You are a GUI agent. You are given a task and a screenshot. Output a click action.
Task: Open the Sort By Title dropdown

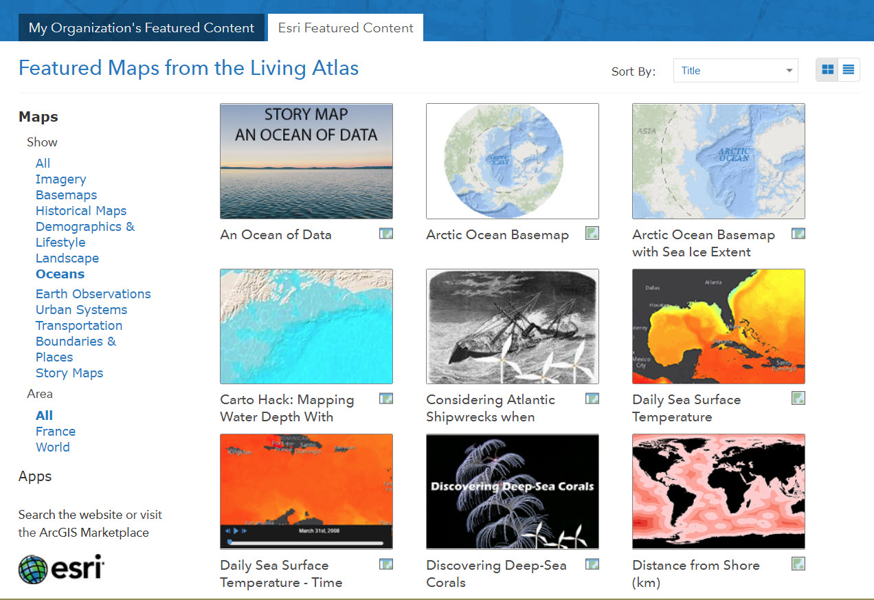coord(736,70)
